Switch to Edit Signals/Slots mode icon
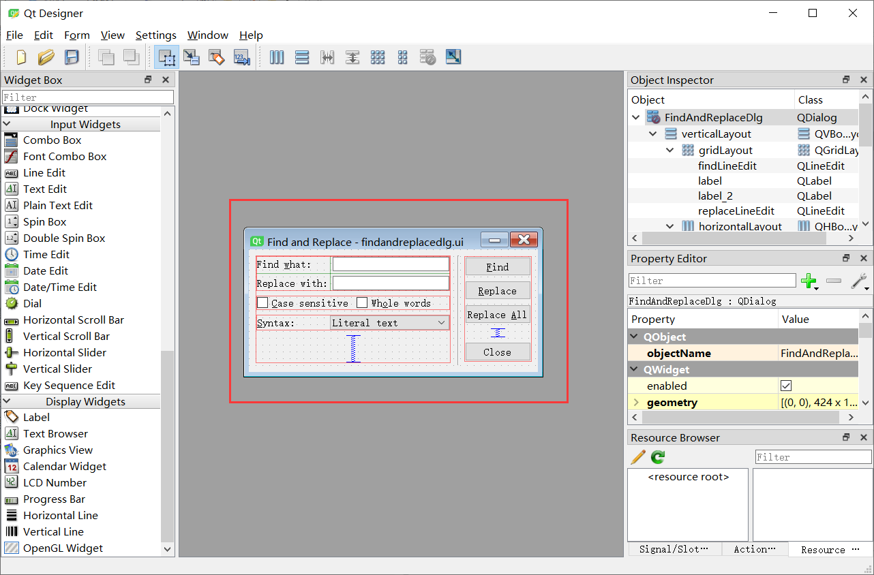The height and width of the screenshot is (575, 874). 192,57
